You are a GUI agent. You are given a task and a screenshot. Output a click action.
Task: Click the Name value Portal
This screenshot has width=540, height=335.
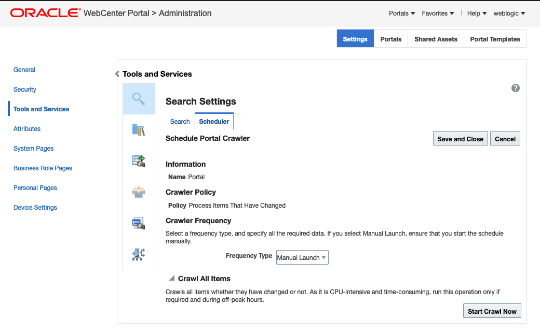point(196,177)
